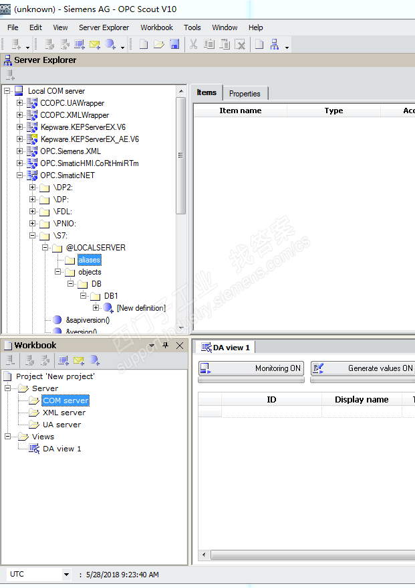Viewport: 415px width, 588px height.
Task: Click the yellow envelope add view icon in main toolbar
Action: pos(95,44)
